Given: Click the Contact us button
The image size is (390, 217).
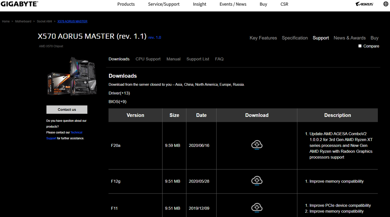Looking at the screenshot, I should tap(67, 110).
